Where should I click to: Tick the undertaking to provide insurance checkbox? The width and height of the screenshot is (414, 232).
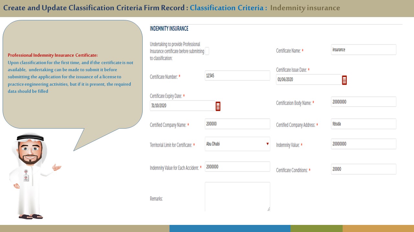click(207, 51)
